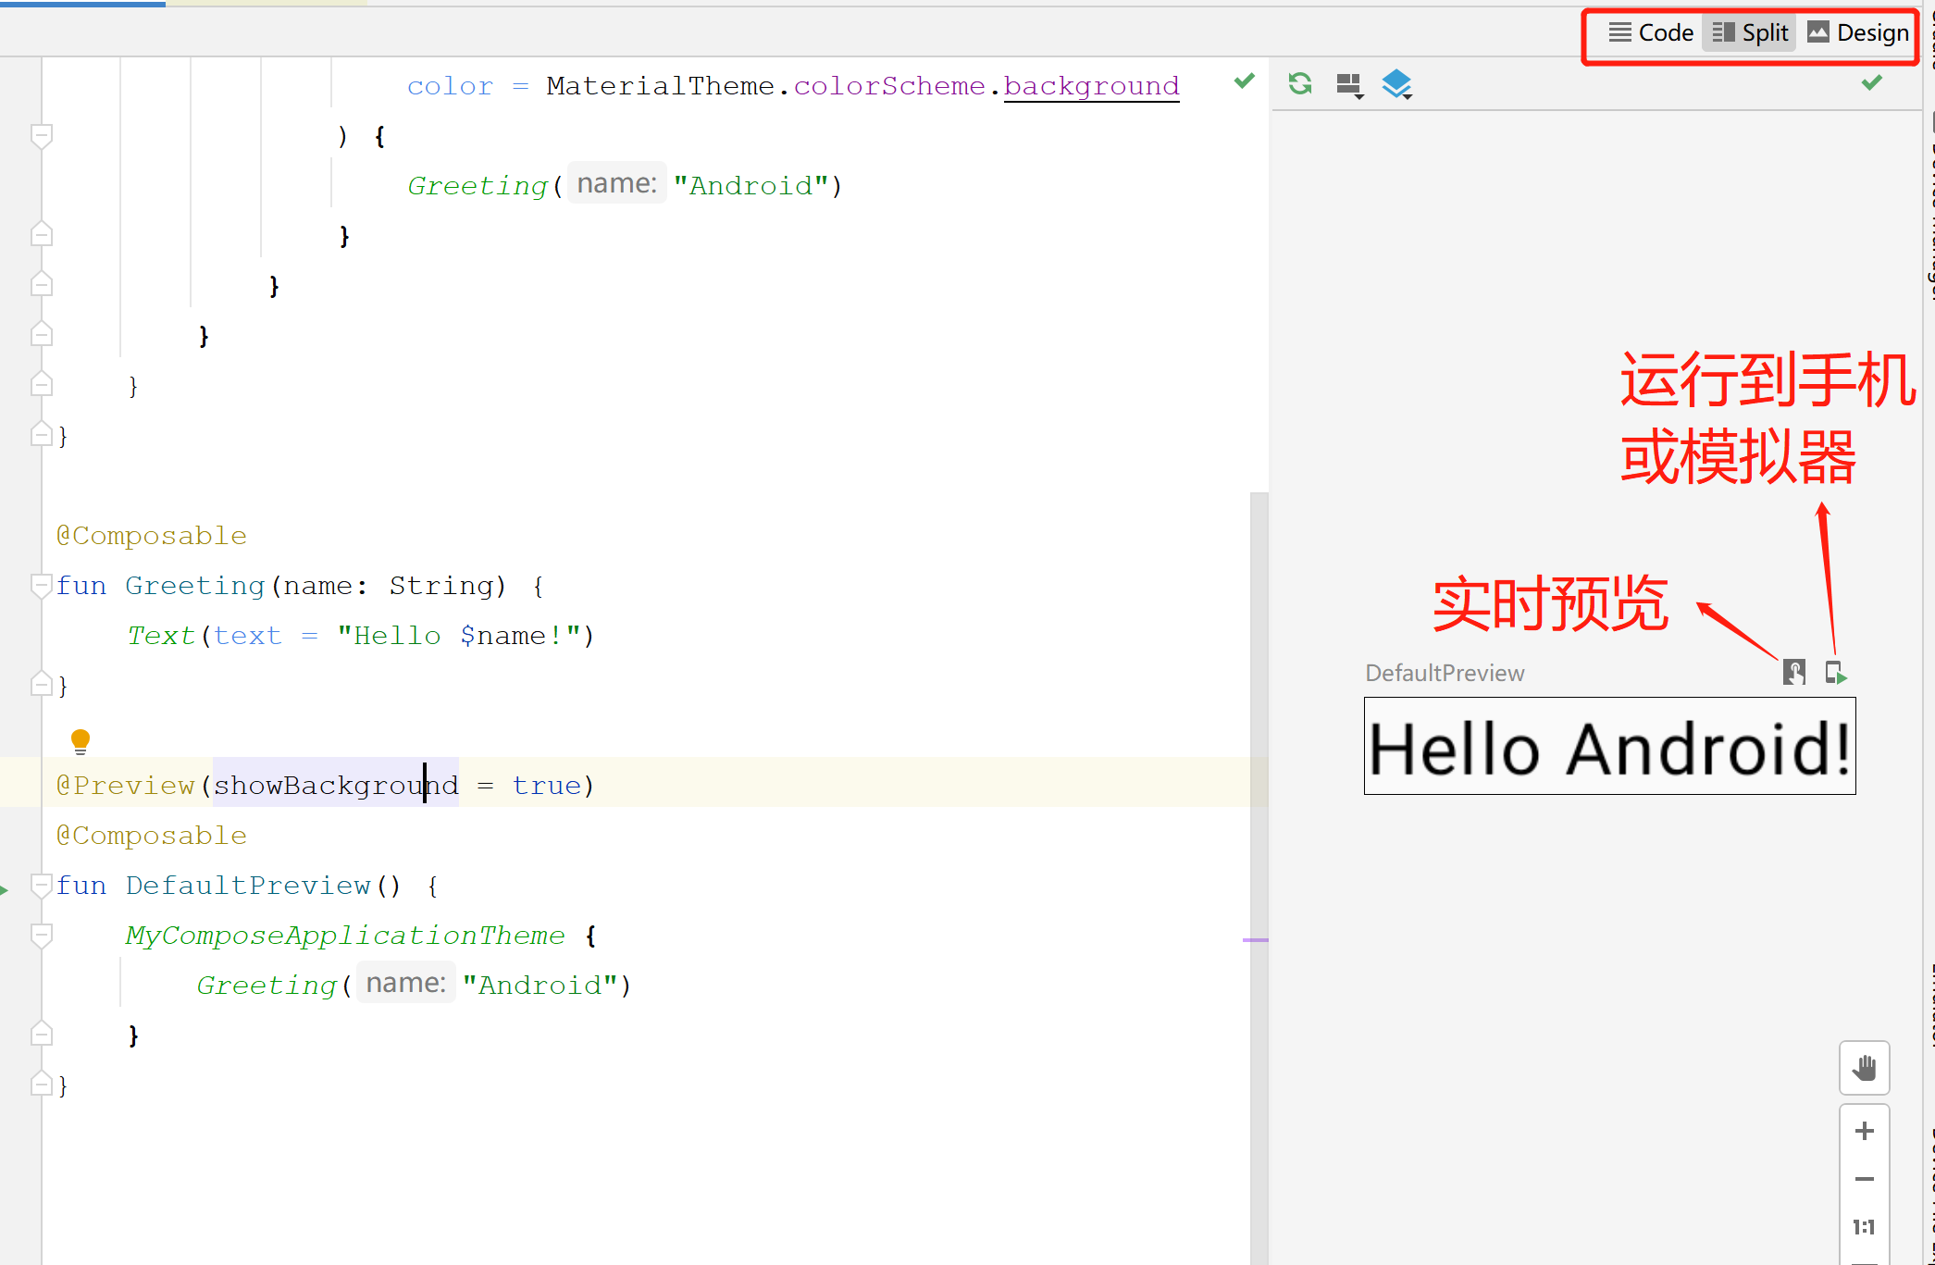Switch to Design view mode
Screen dimensions: 1935x1265
[x=1858, y=33]
